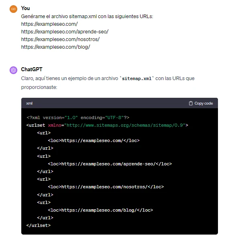228x239 pixels.
Task: Click the loc line with nosotros
Action: (106, 187)
